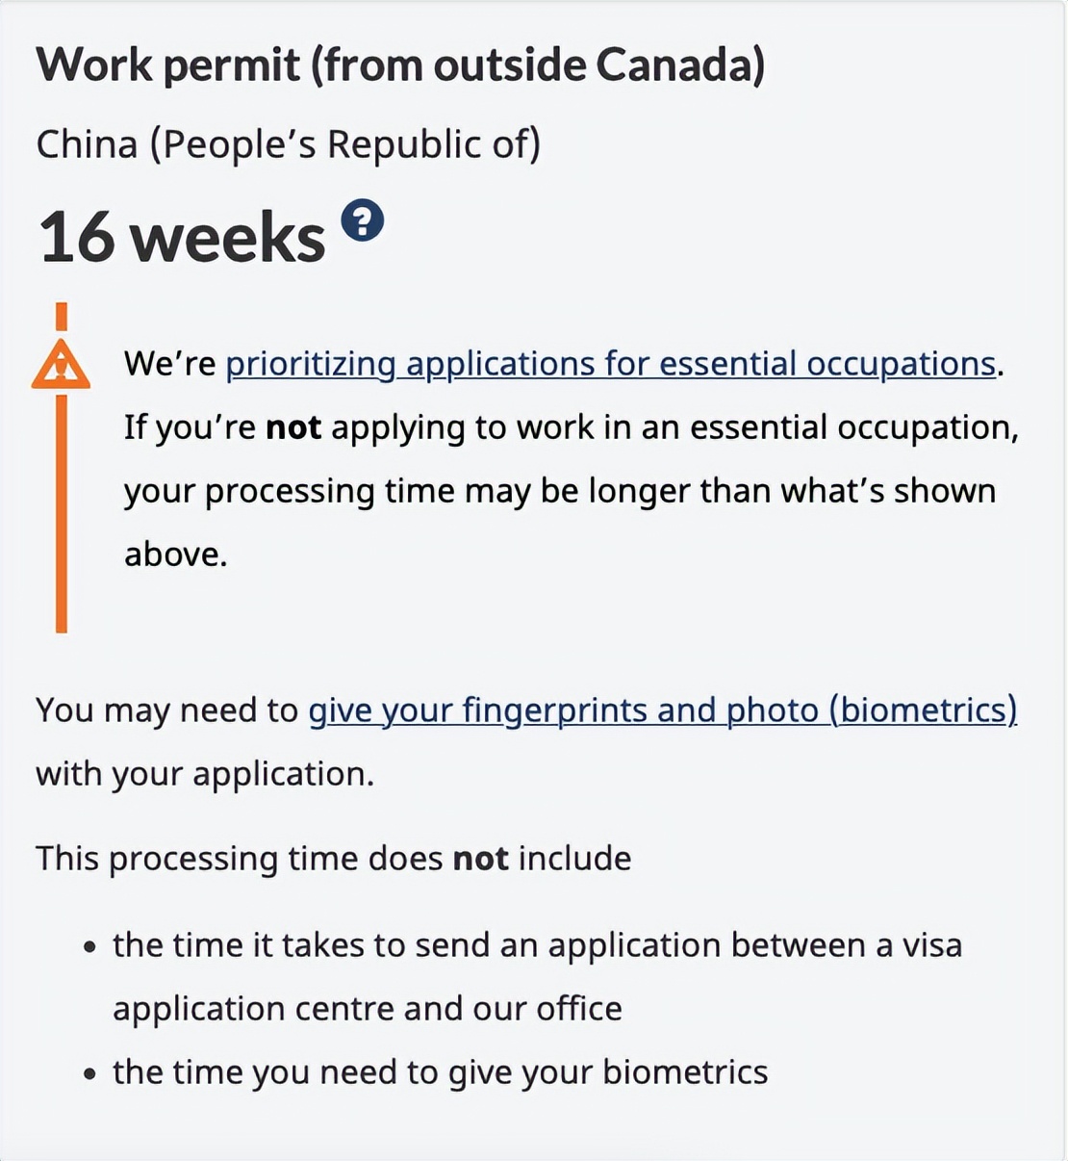
Task: Open the prioritizing applications for essential occupations link
Action: [610, 364]
